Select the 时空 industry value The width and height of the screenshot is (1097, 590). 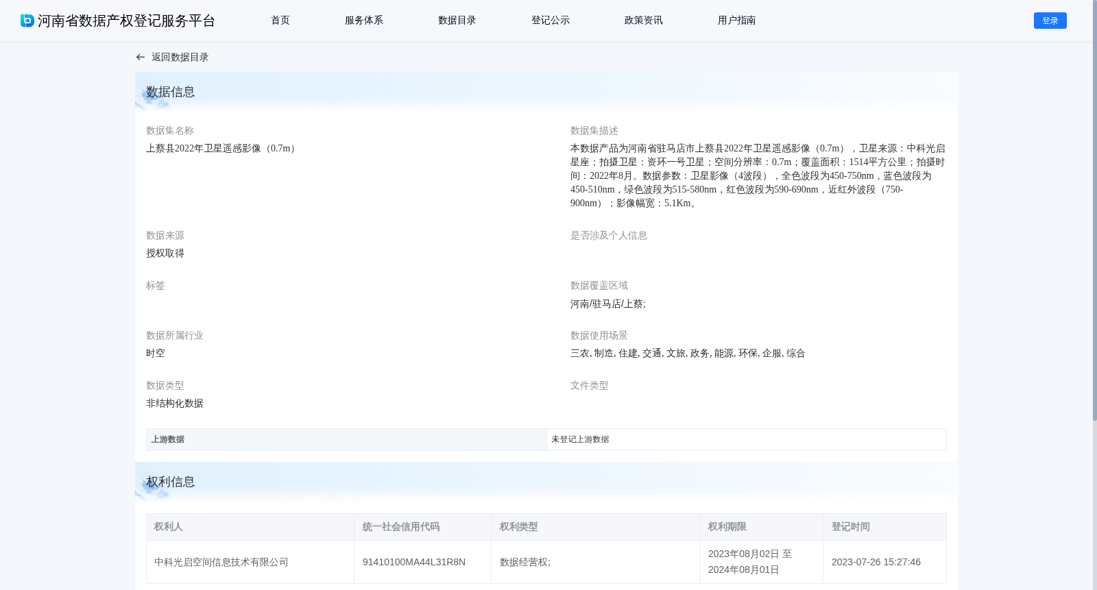pyautogui.click(x=156, y=354)
